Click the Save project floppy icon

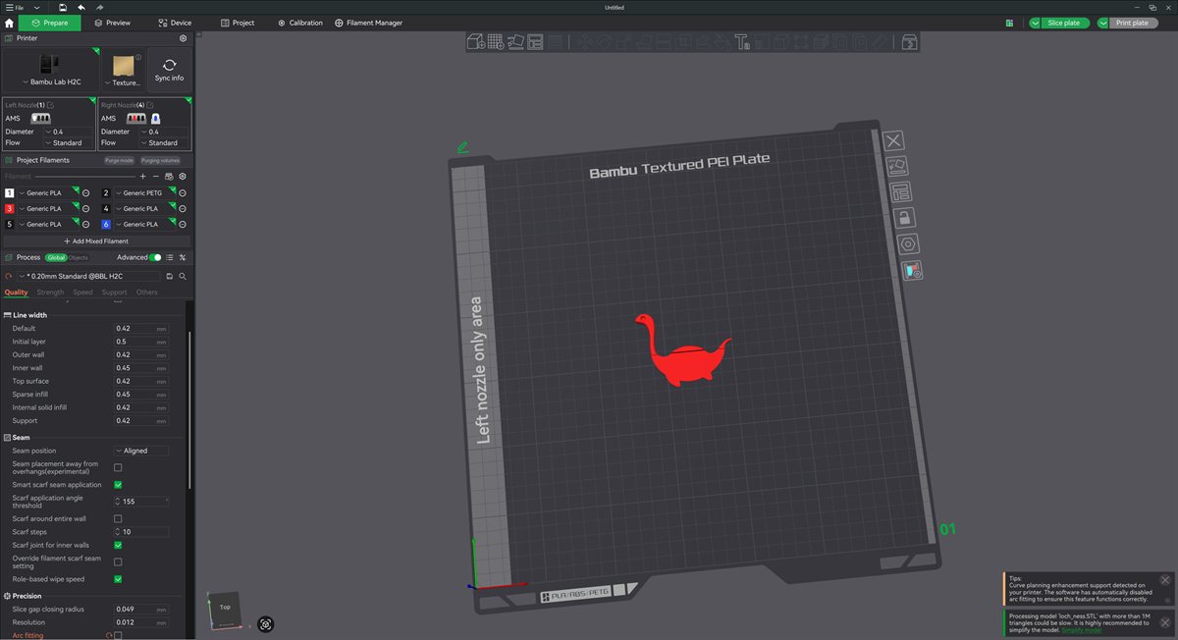pos(63,7)
